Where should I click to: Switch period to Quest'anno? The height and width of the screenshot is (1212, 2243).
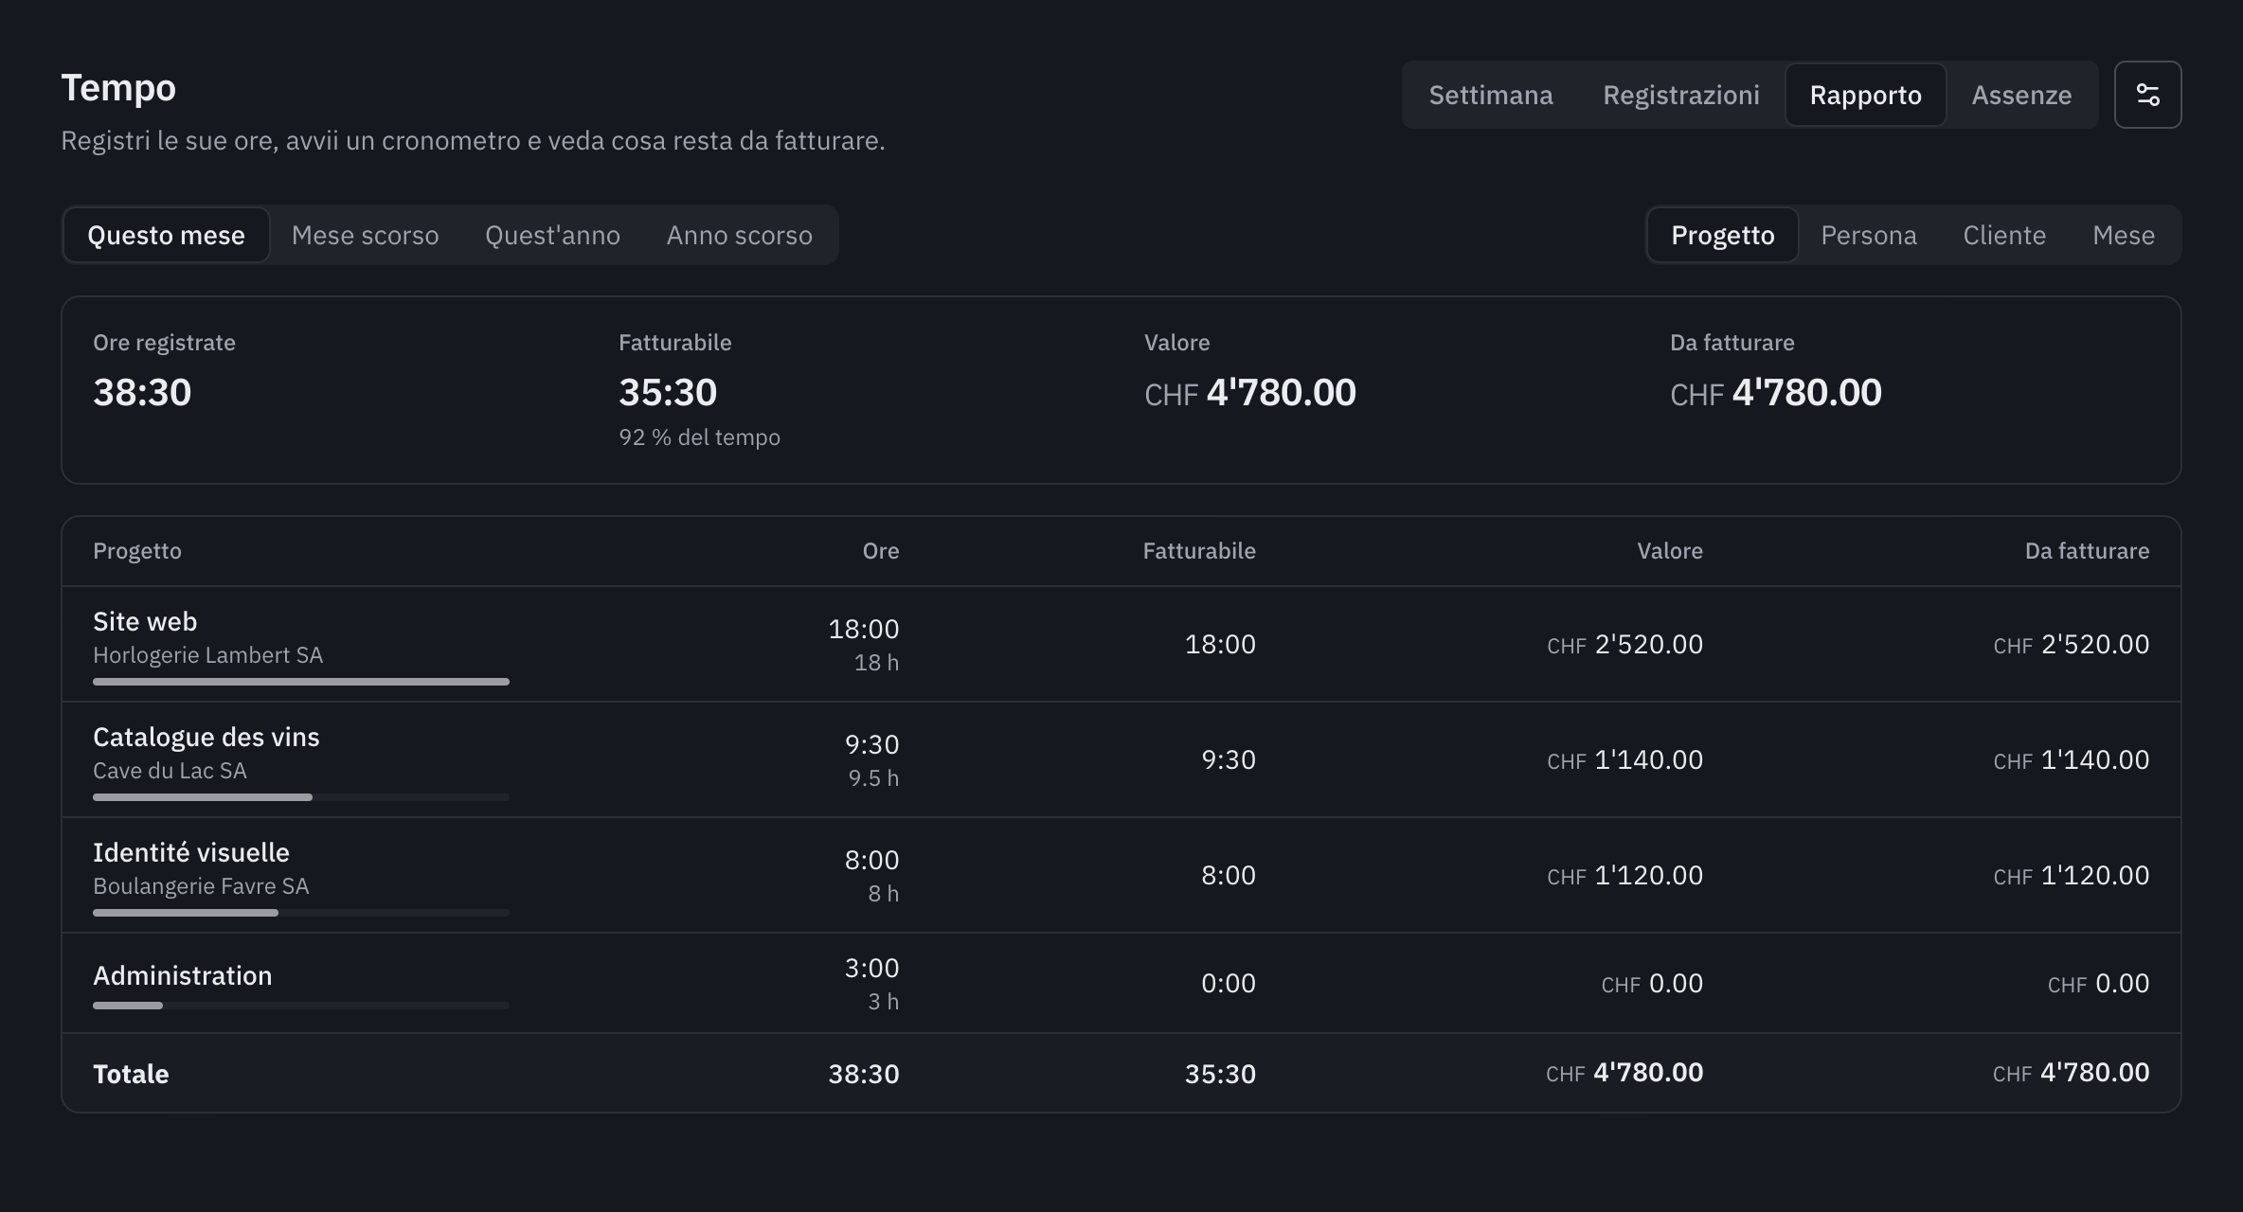pos(552,235)
